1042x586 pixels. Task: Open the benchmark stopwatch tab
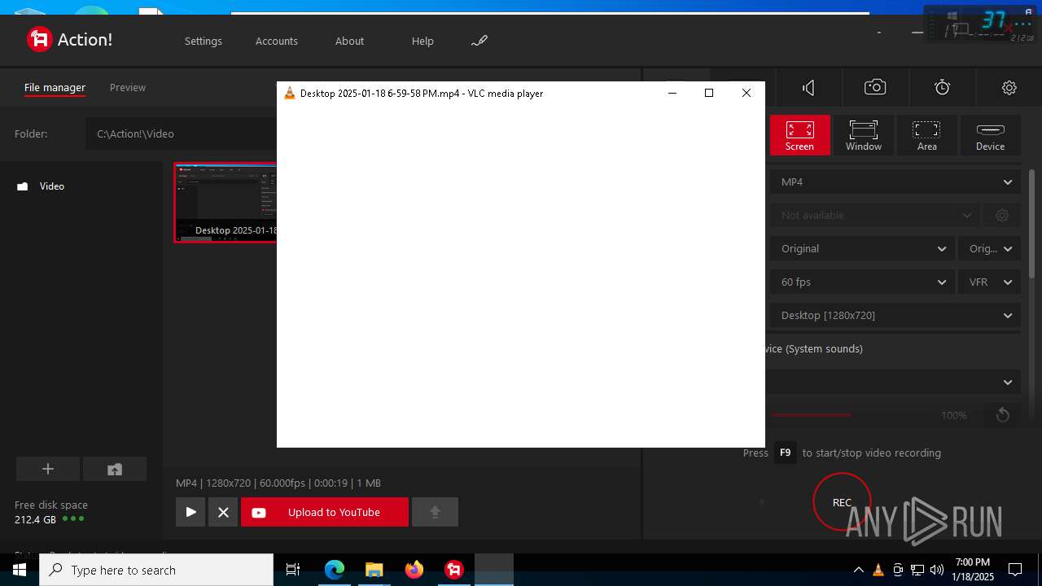point(942,88)
